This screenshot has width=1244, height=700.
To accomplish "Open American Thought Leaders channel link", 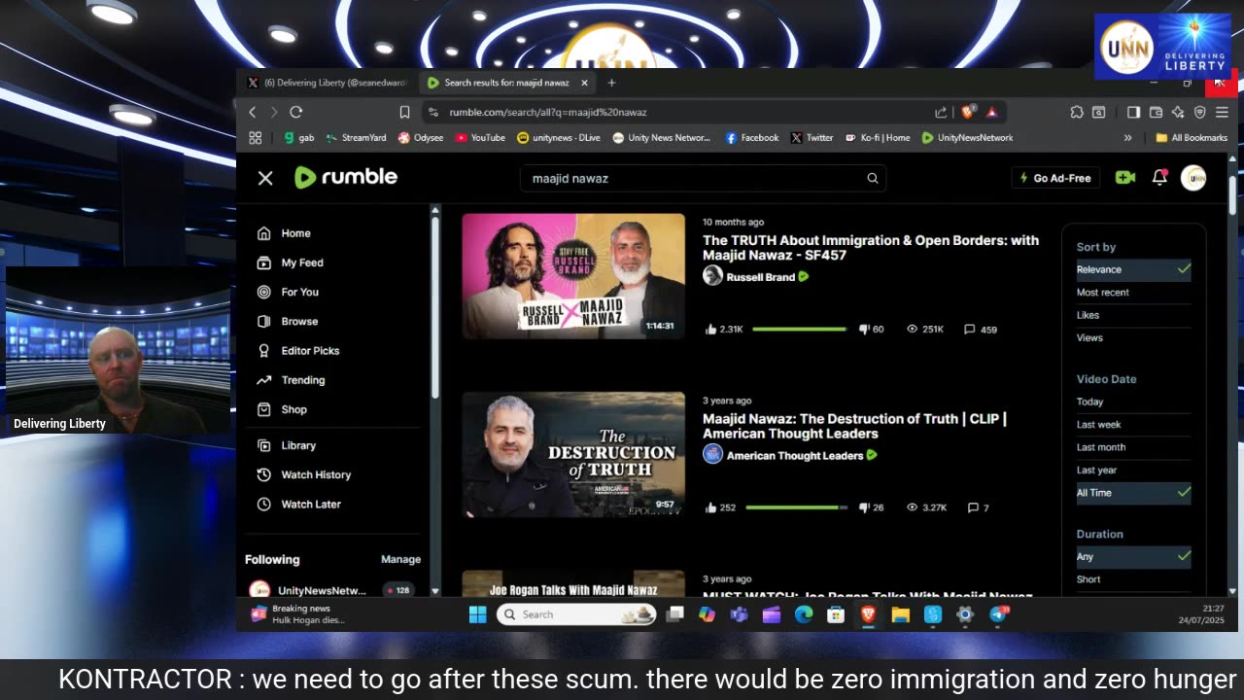I will (x=795, y=455).
